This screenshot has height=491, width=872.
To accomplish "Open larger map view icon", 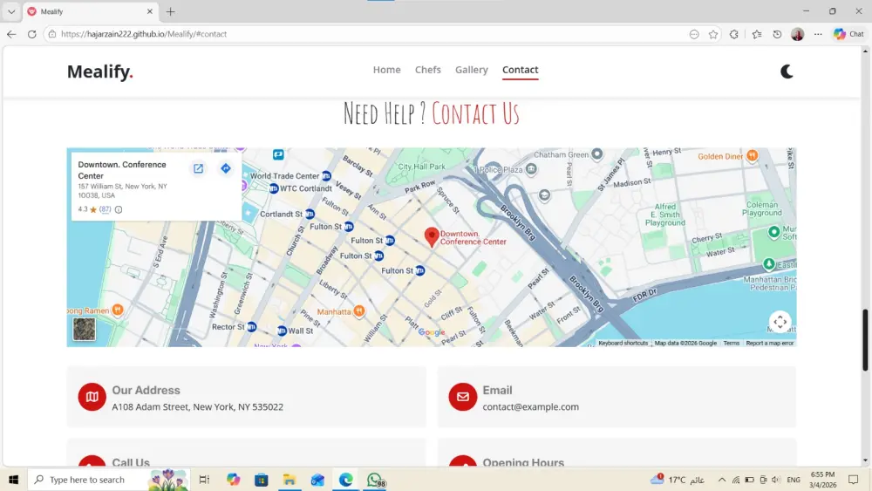I will (199, 168).
